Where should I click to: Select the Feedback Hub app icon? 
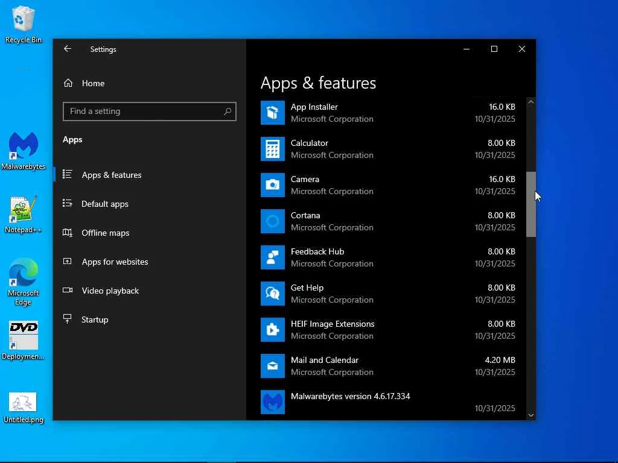coord(272,257)
